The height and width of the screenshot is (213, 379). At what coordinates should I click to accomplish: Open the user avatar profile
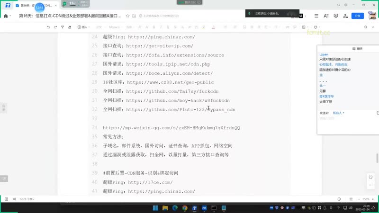(372, 16)
